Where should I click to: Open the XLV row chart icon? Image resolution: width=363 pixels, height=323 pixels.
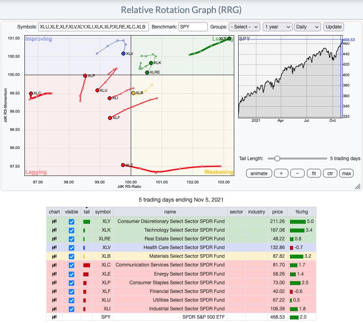pyautogui.click(x=54, y=247)
